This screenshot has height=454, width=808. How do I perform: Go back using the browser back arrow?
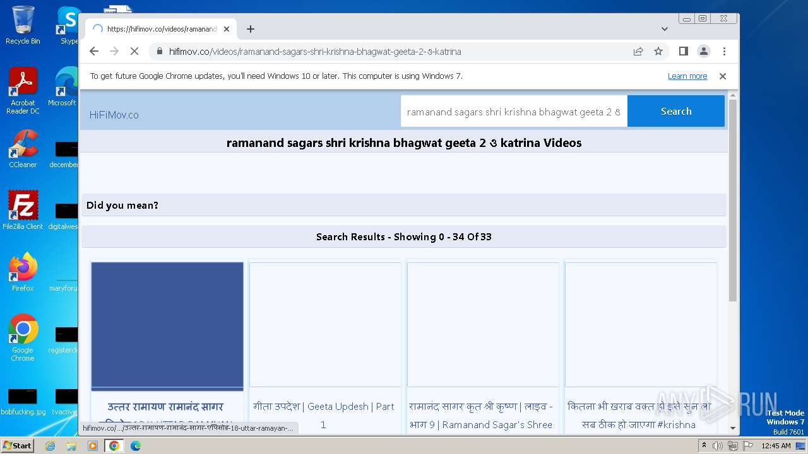click(x=94, y=52)
